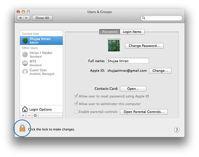This screenshot has height=157, width=199.
Task: Go back with the left arrow button
Action: tap(20, 18)
